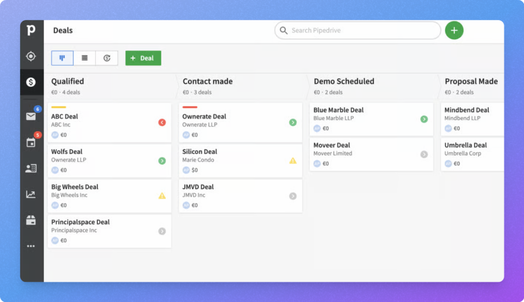524x302 pixels.
Task: Click '€0 · 4 deals' summary under Qualified
Action: pos(65,92)
